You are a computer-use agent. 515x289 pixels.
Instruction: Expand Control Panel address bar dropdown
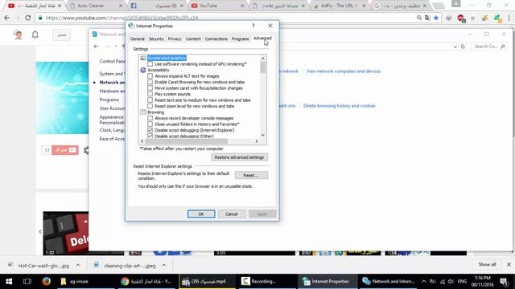tap(455, 47)
